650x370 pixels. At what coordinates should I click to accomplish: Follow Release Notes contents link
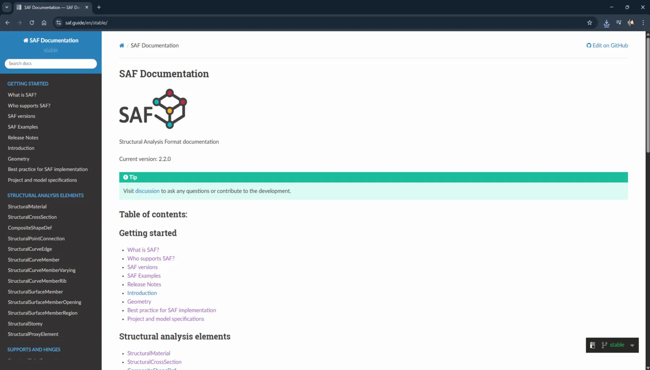[x=144, y=284]
